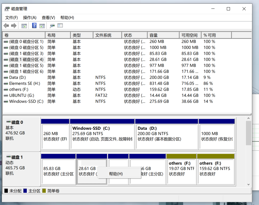The image size is (259, 205).
Task: Select the 260 MB EFI partition block
Action: pos(55,134)
